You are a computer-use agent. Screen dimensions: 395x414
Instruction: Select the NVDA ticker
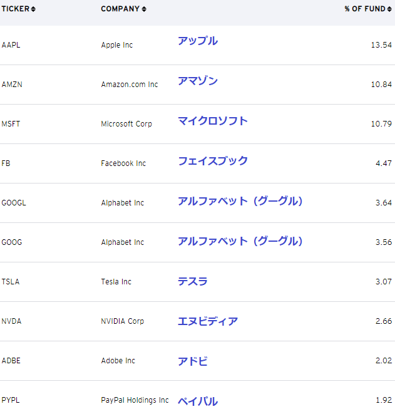click(11, 321)
